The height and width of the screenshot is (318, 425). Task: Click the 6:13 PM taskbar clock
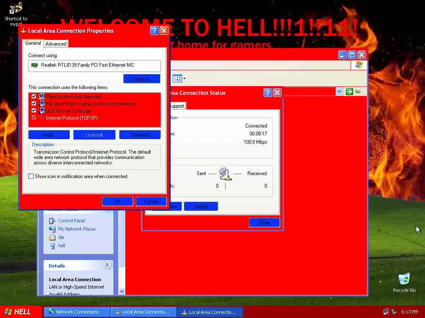click(x=410, y=312)
